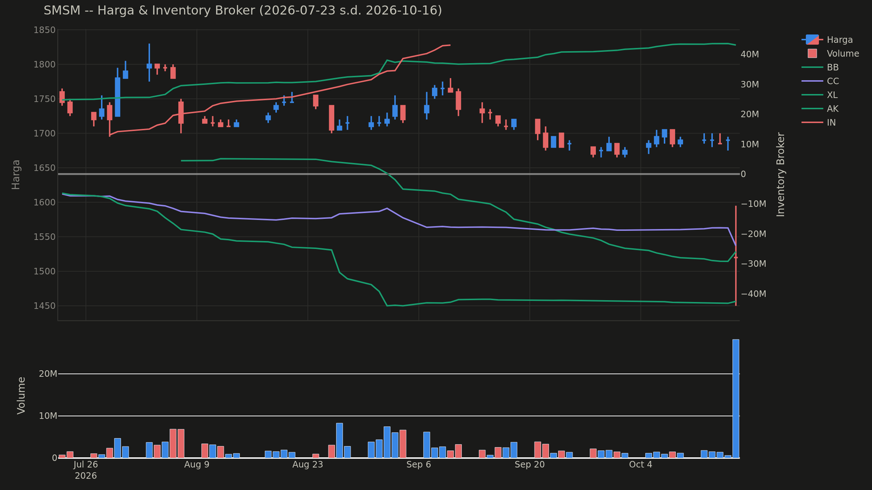Click the 1700 price axis label

click(x=45, y=133)
